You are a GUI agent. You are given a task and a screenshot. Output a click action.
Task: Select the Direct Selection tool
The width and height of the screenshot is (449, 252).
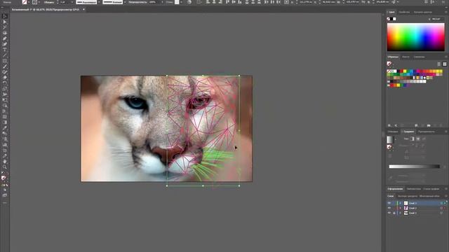coord(5,22)
